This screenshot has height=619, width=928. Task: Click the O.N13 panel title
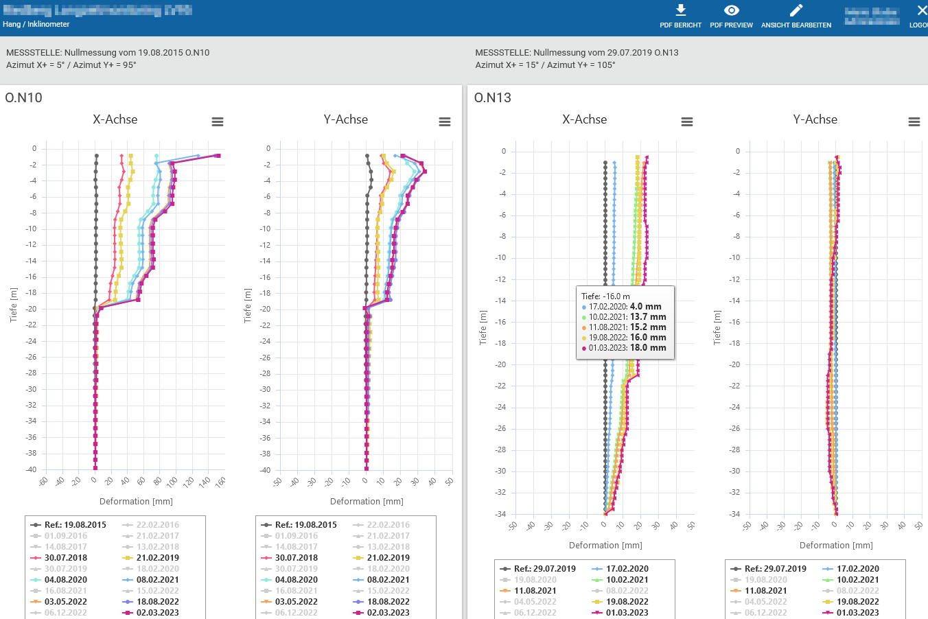(493, 97)
